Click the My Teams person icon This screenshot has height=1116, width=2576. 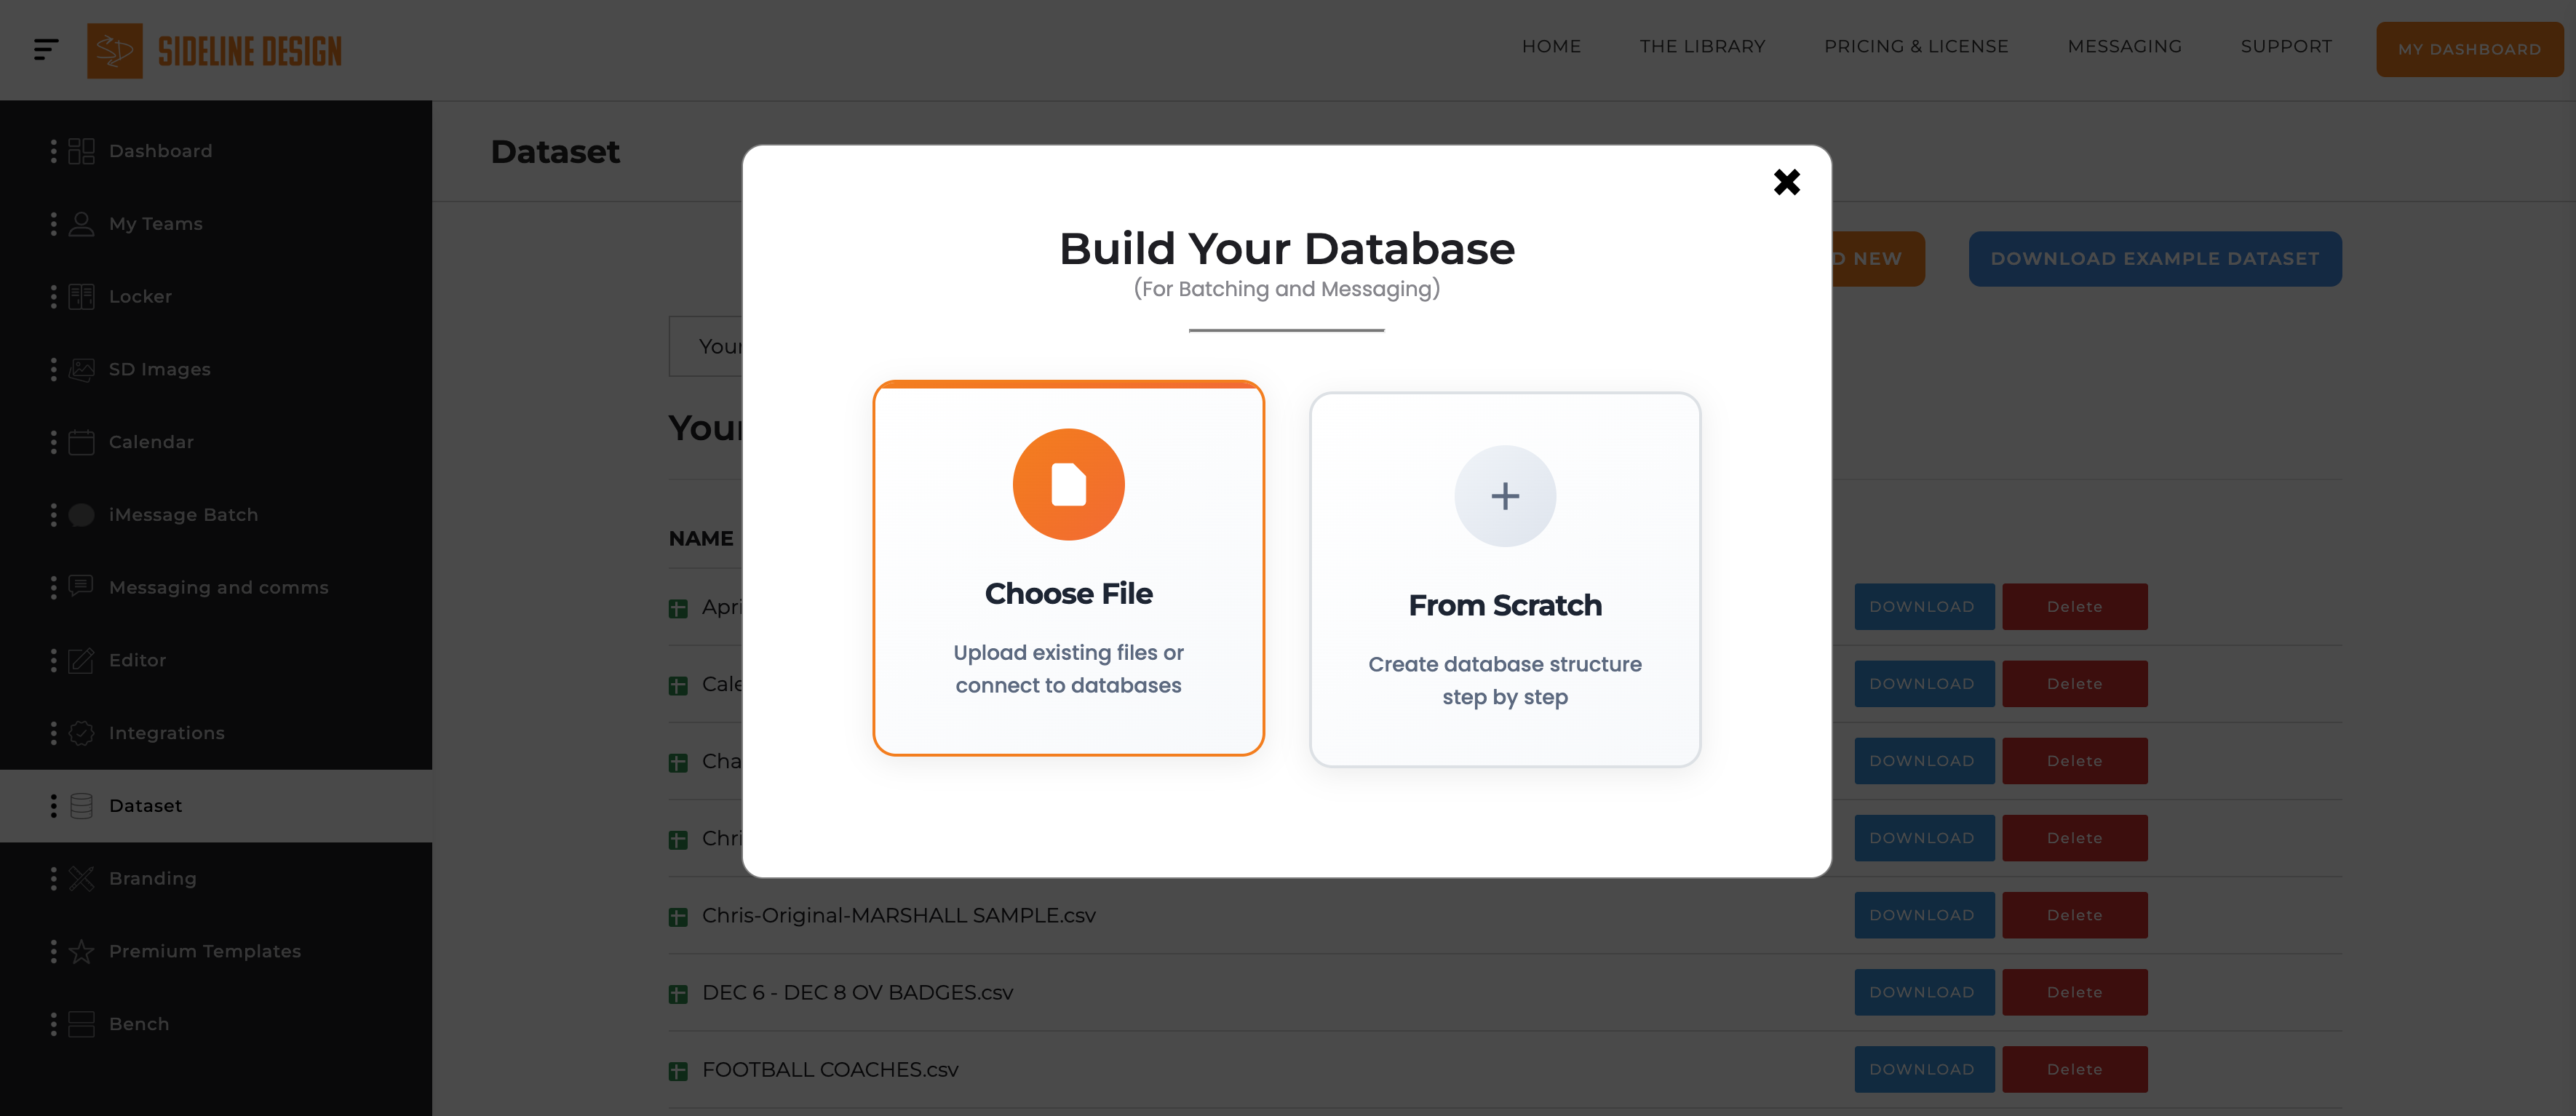[81, 224]
